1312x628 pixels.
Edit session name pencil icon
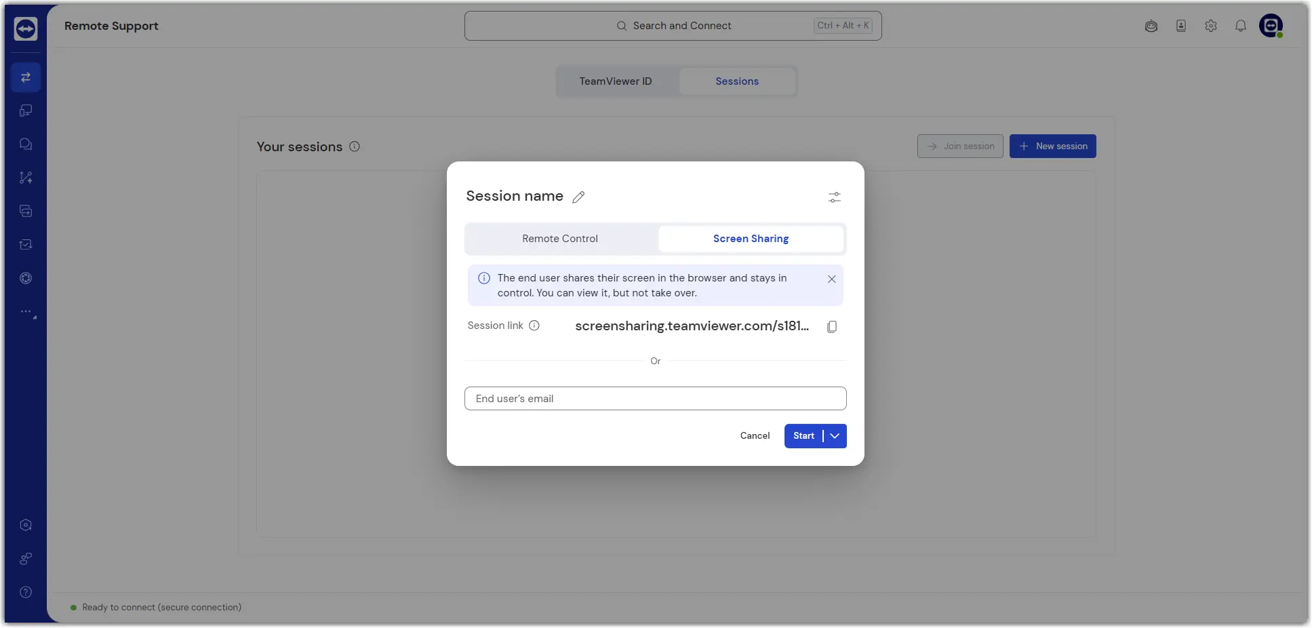[x=578, y=197]
